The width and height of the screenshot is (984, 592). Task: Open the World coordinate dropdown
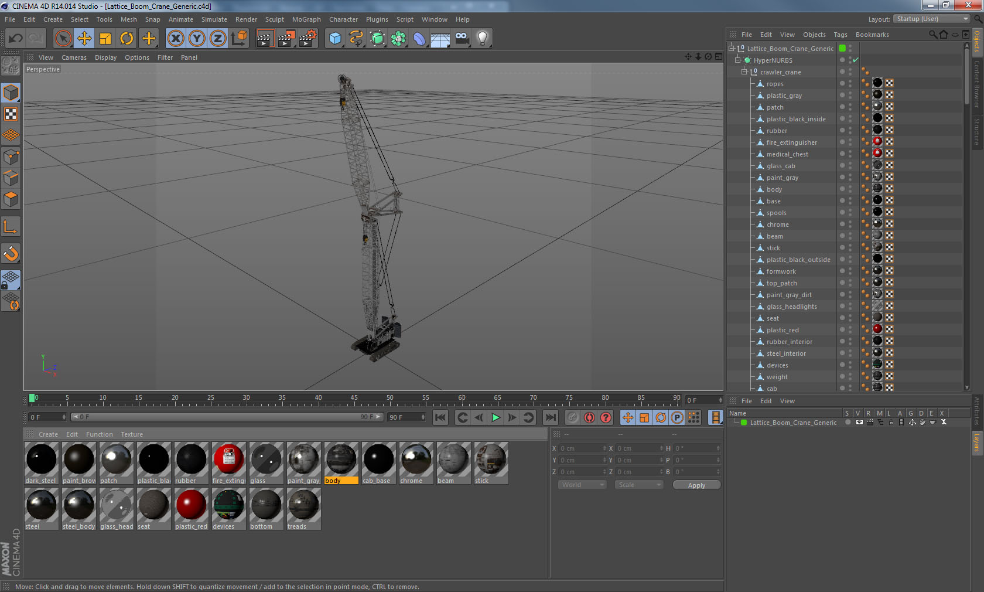pos(582,485)
